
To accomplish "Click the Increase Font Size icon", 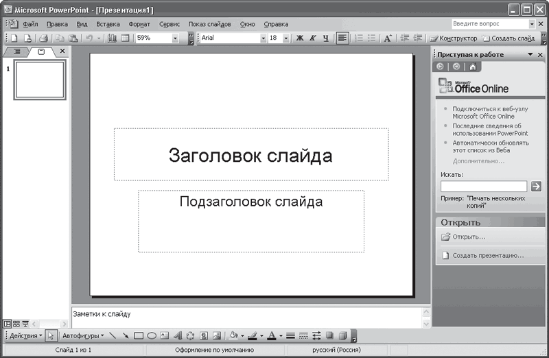I will click(388, 38).
